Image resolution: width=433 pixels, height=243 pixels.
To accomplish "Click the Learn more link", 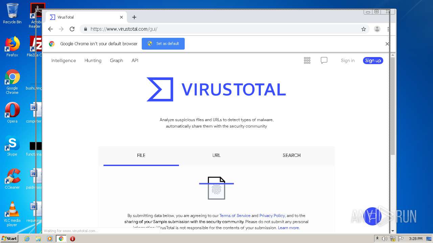I will point(289,228).
